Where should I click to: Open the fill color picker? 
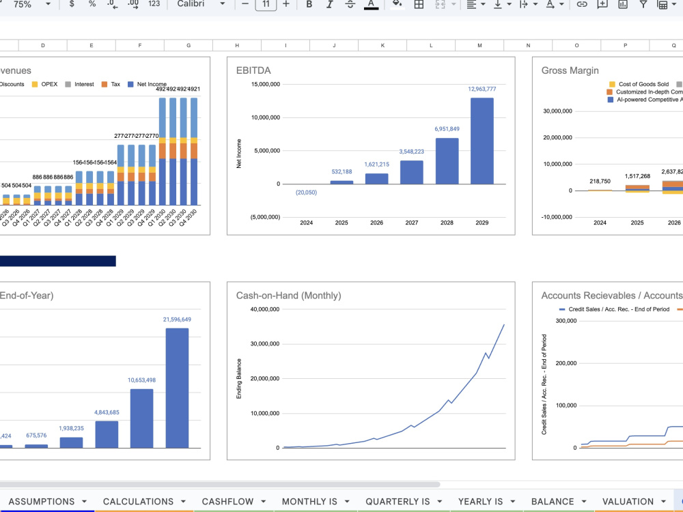(x=397, y=4)
